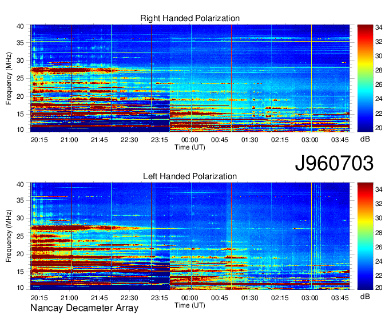Click the 20 MHz tick of the upper plot
This screenshot has height=315, width=389.
pyautogui.click(x=20, y=96)
